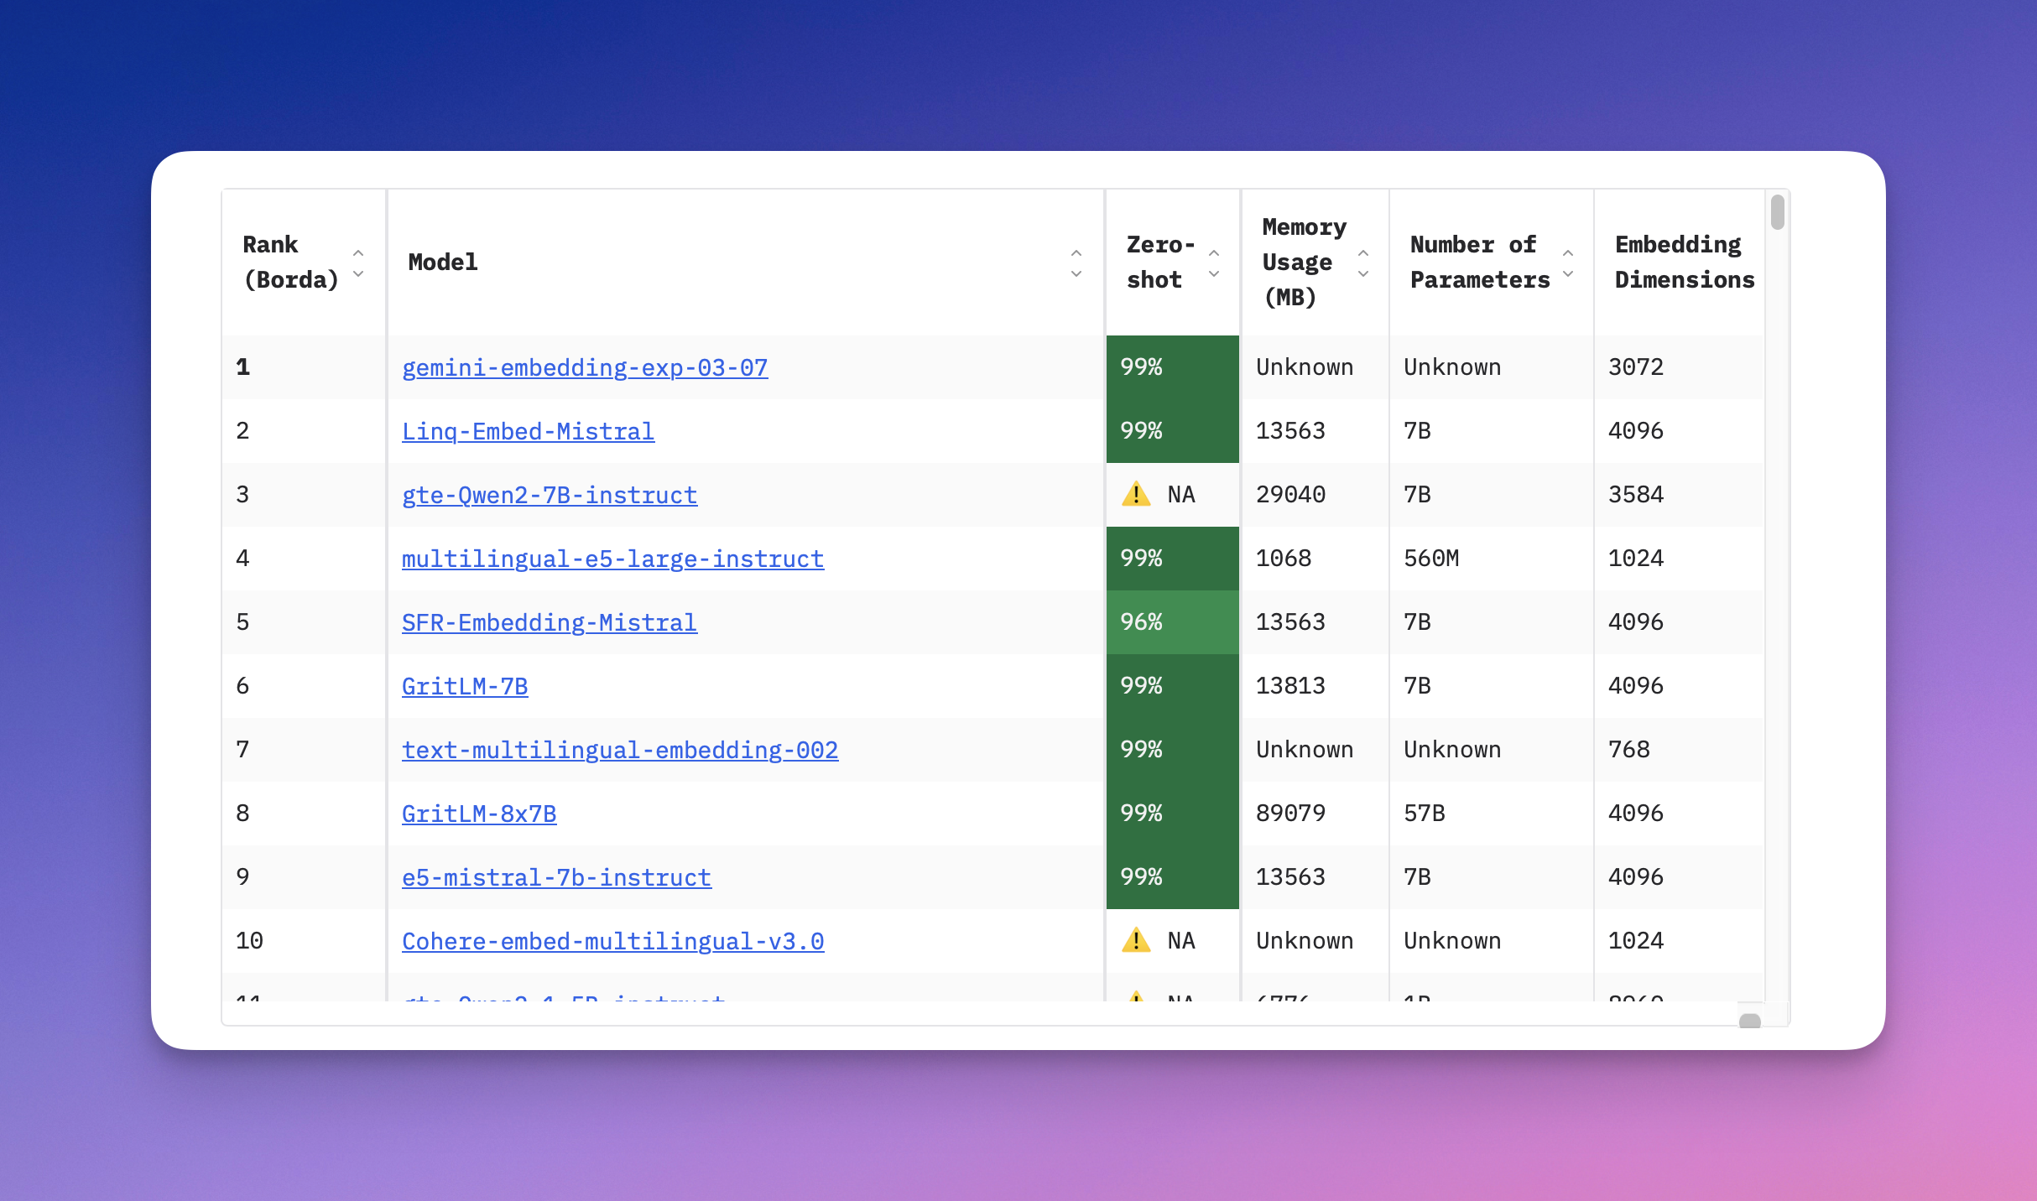Click 99% zero-shot cell for gemini-embedding
This screenshot has height=1201, width=2037.
point(1172,367)
